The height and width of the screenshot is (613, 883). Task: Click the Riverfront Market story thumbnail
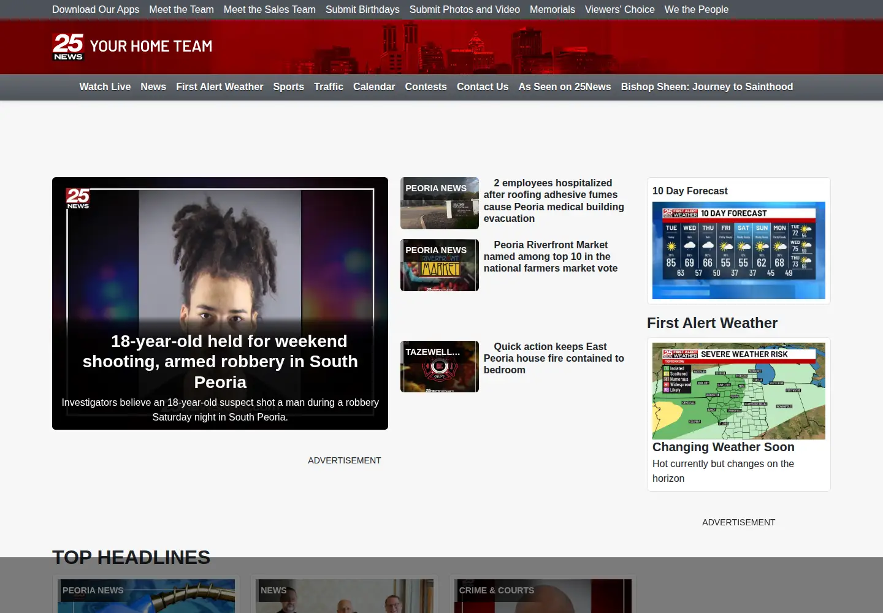(440, 265)
